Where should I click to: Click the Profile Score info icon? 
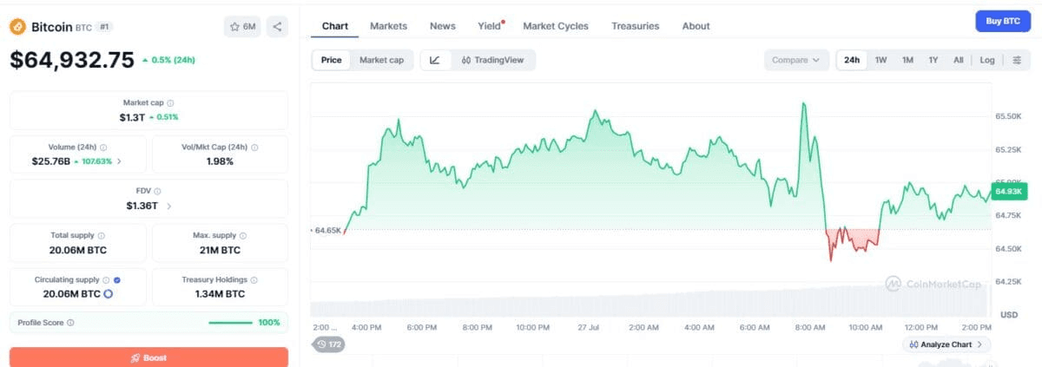point(70,323)
